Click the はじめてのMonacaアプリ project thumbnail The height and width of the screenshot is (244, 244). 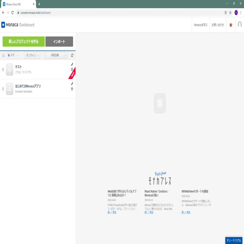pyautogui.click(x=10, y=89)
